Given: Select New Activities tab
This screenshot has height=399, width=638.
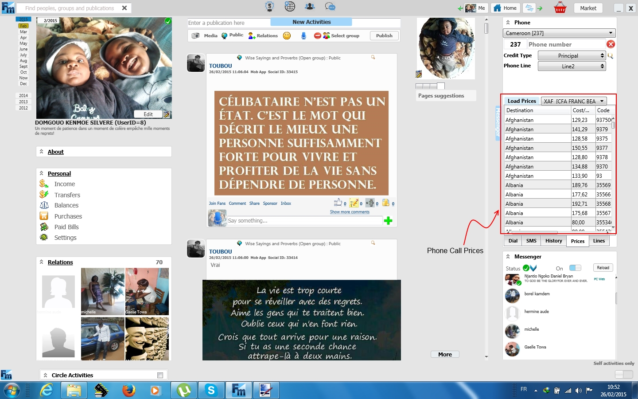Looking at the screenshot, I should [x=311, y=22].
